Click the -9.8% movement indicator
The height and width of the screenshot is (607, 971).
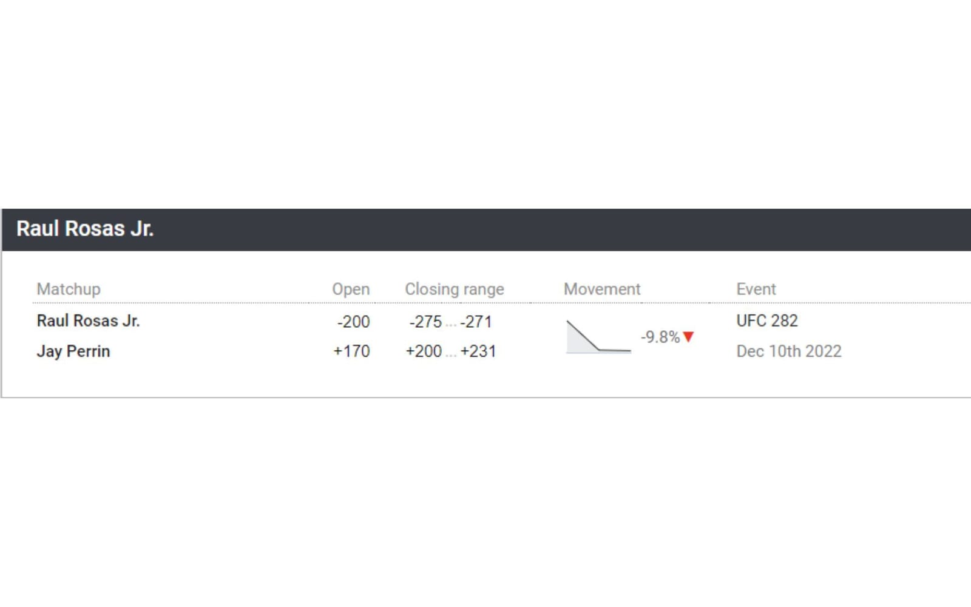click(x=659, y=337)
